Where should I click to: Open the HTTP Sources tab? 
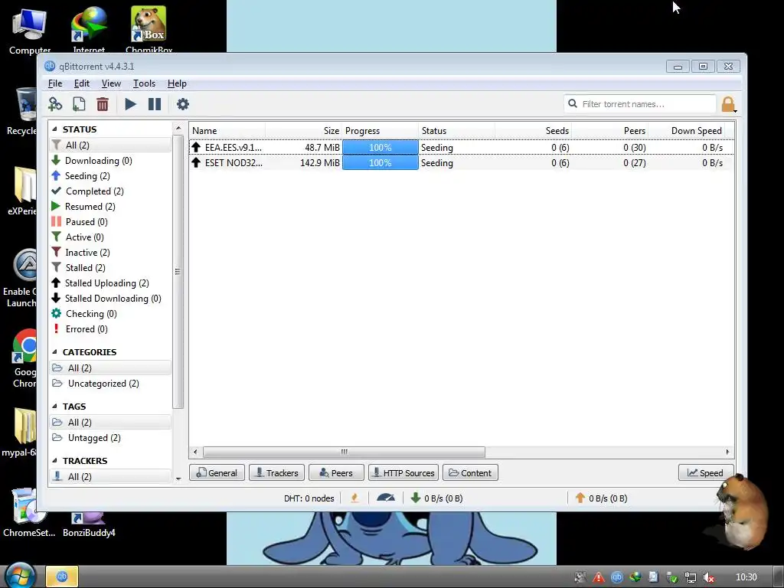tap(403, 473)
